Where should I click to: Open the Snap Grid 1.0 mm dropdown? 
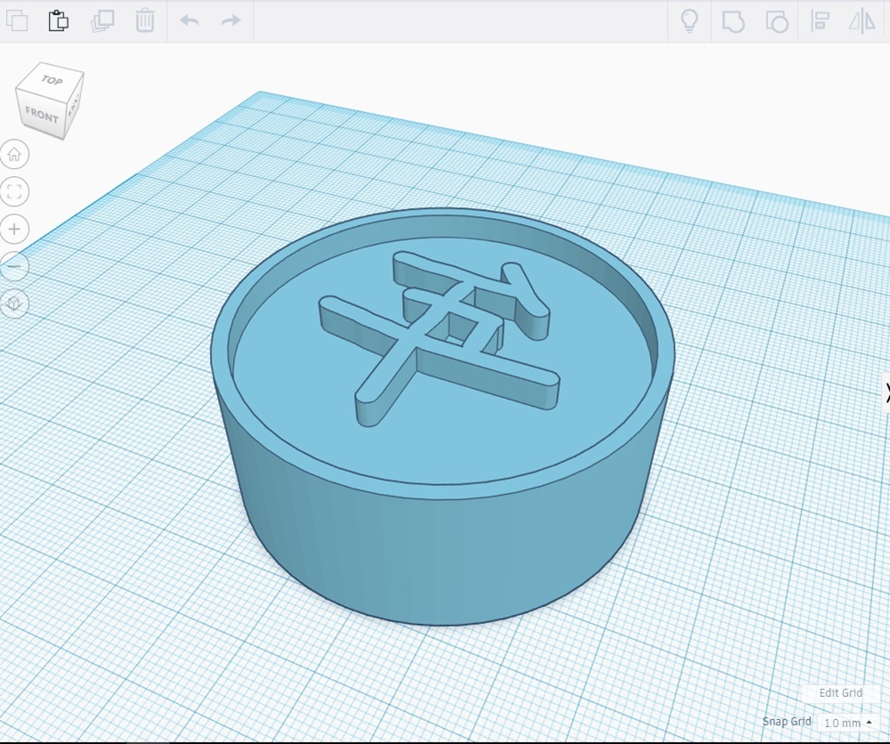click(847, 723)
